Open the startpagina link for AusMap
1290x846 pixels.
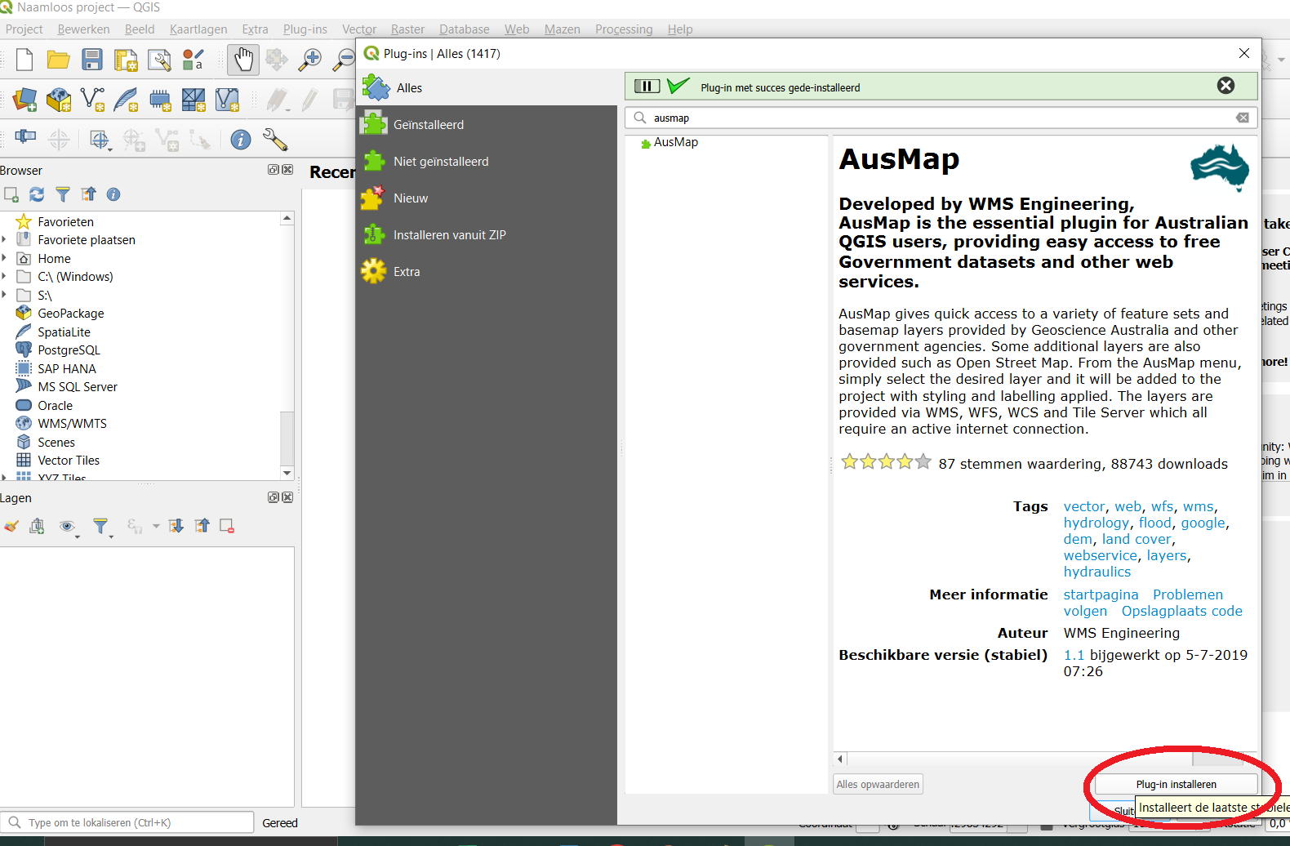pyautogui.click(x=1100, y=594)
